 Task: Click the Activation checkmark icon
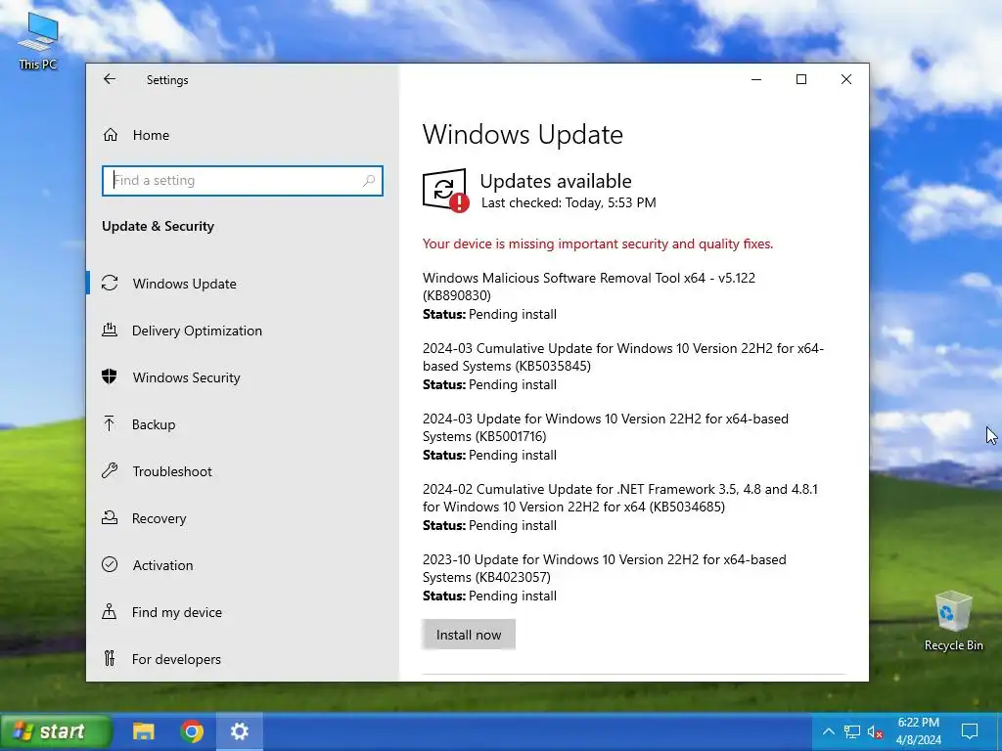pyautogui.click(x=110, y=564)
